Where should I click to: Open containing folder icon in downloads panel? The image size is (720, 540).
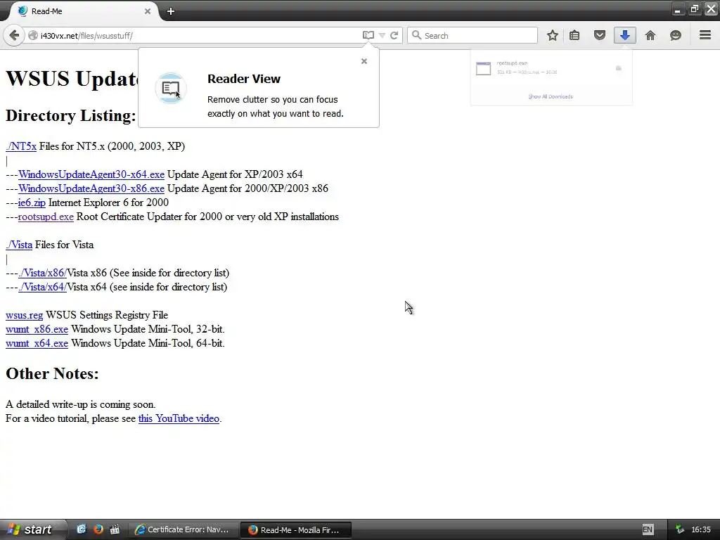(619, 68)
